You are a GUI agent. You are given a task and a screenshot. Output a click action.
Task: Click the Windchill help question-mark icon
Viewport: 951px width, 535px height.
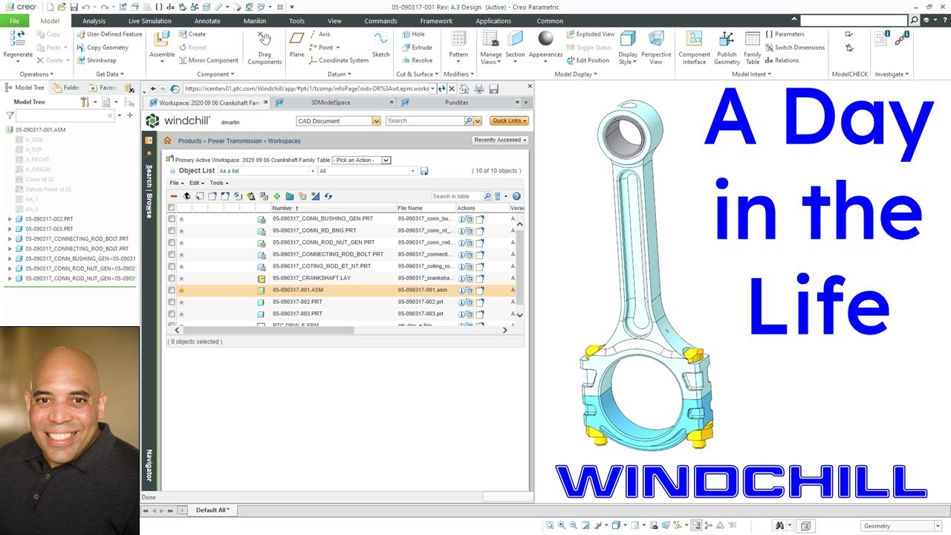point(516,196)
